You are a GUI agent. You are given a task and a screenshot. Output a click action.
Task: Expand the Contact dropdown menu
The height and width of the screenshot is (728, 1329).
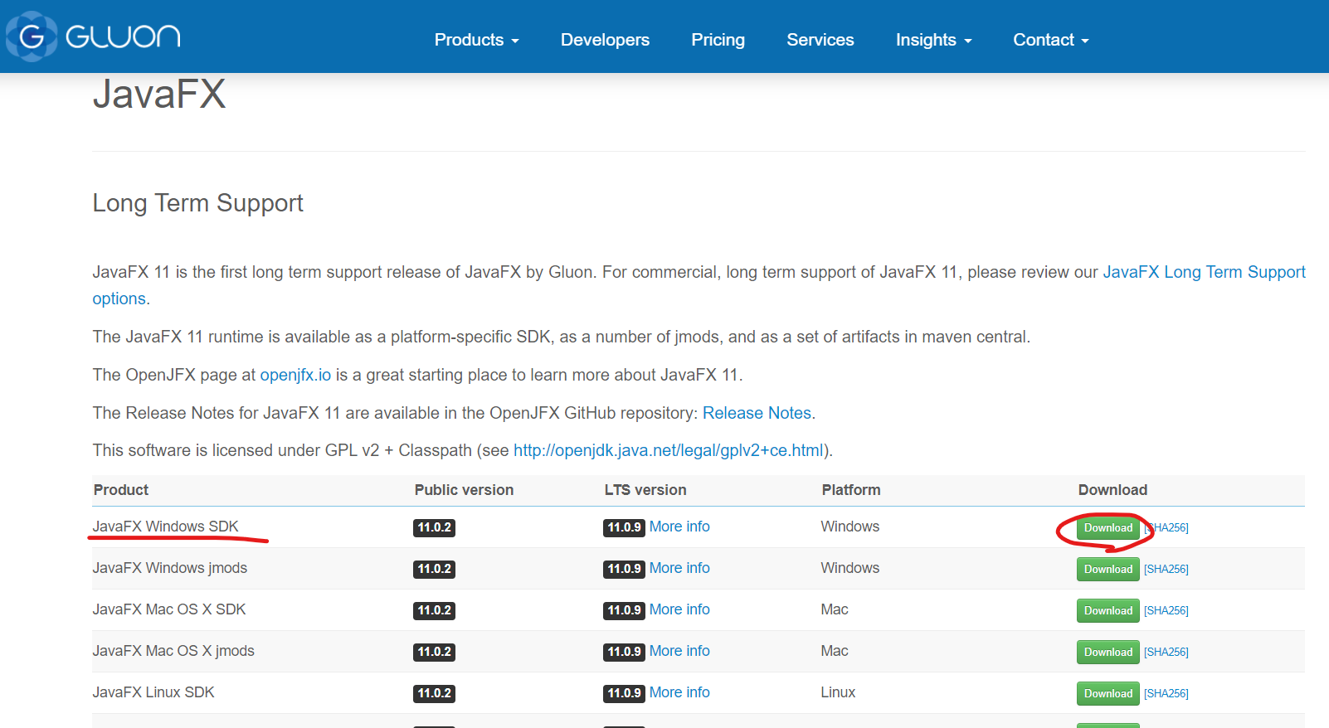[1050, 40]
